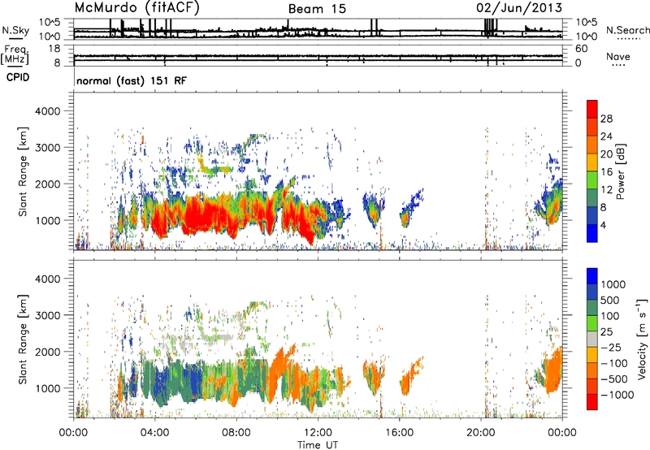Click the '16:00' time axis tick label
The height and width of the screenshot is (450, 650).
tap(399, 433)
